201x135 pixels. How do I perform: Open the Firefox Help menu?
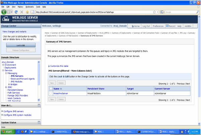click(44, 7)
